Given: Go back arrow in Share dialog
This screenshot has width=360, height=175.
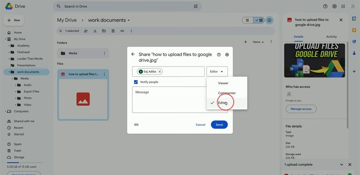Looking at the screenshot, I should tap(133, 54).
